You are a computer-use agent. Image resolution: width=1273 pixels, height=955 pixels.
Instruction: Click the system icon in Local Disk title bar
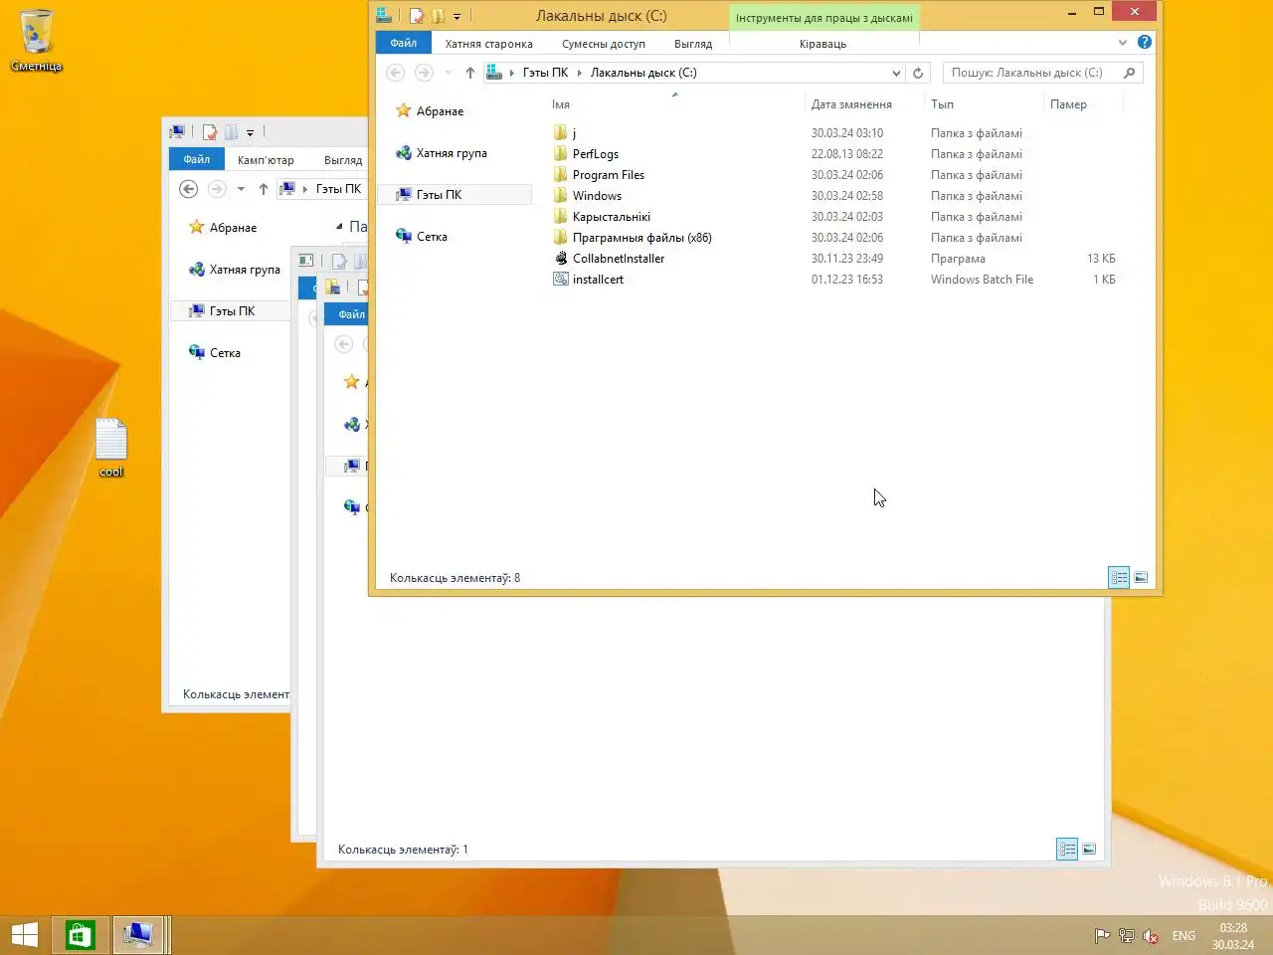(384, 16)
